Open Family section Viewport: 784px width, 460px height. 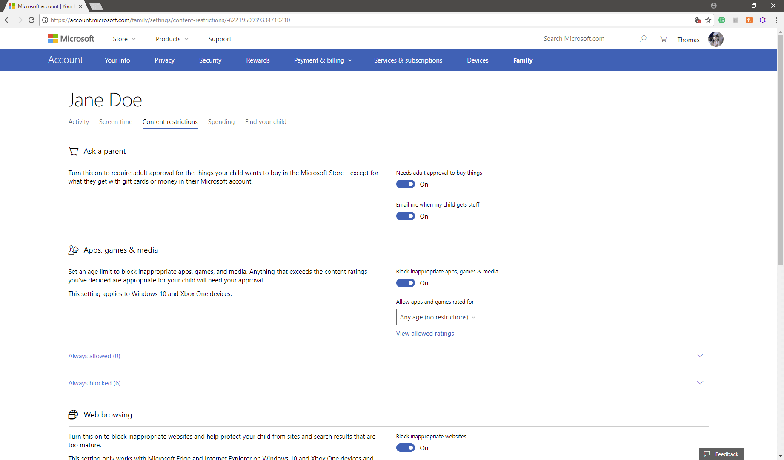(x=523, y=60)
